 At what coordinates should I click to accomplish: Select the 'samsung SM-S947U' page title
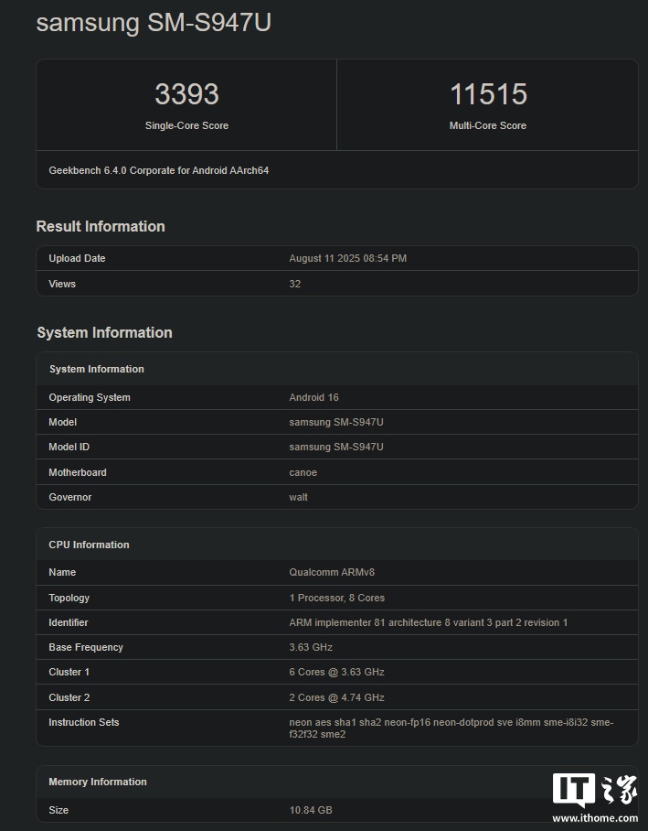point(154,23)
